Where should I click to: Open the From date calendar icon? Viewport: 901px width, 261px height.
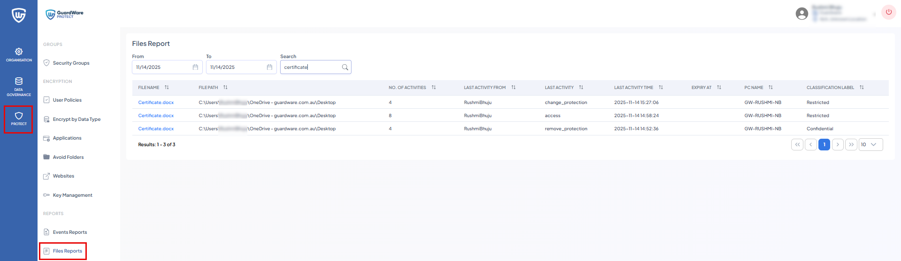[195, 67]
